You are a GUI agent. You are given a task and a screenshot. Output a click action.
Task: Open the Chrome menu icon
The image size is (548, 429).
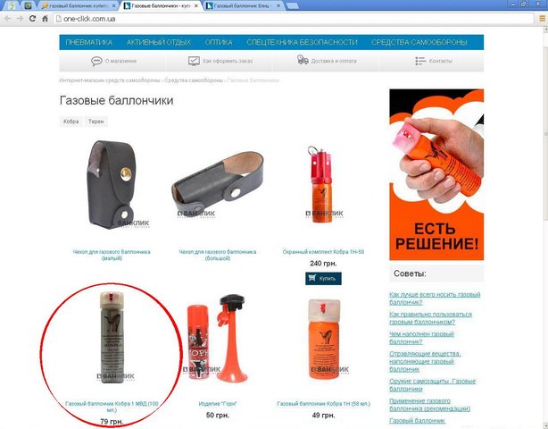542,19
